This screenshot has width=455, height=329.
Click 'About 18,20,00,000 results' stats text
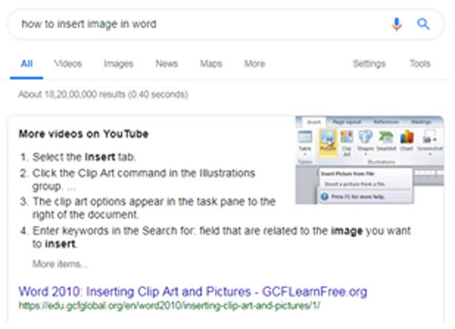(x=103, y=95)
